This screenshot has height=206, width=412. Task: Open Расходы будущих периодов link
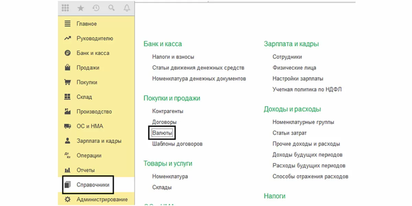(x=309, y=165)
